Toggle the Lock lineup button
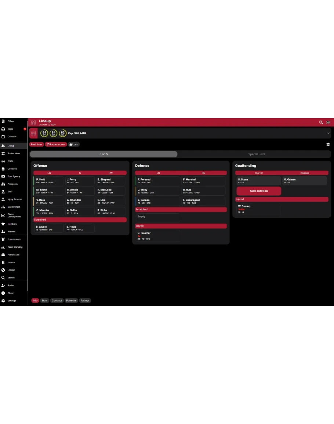 click(x=73, y=145)
